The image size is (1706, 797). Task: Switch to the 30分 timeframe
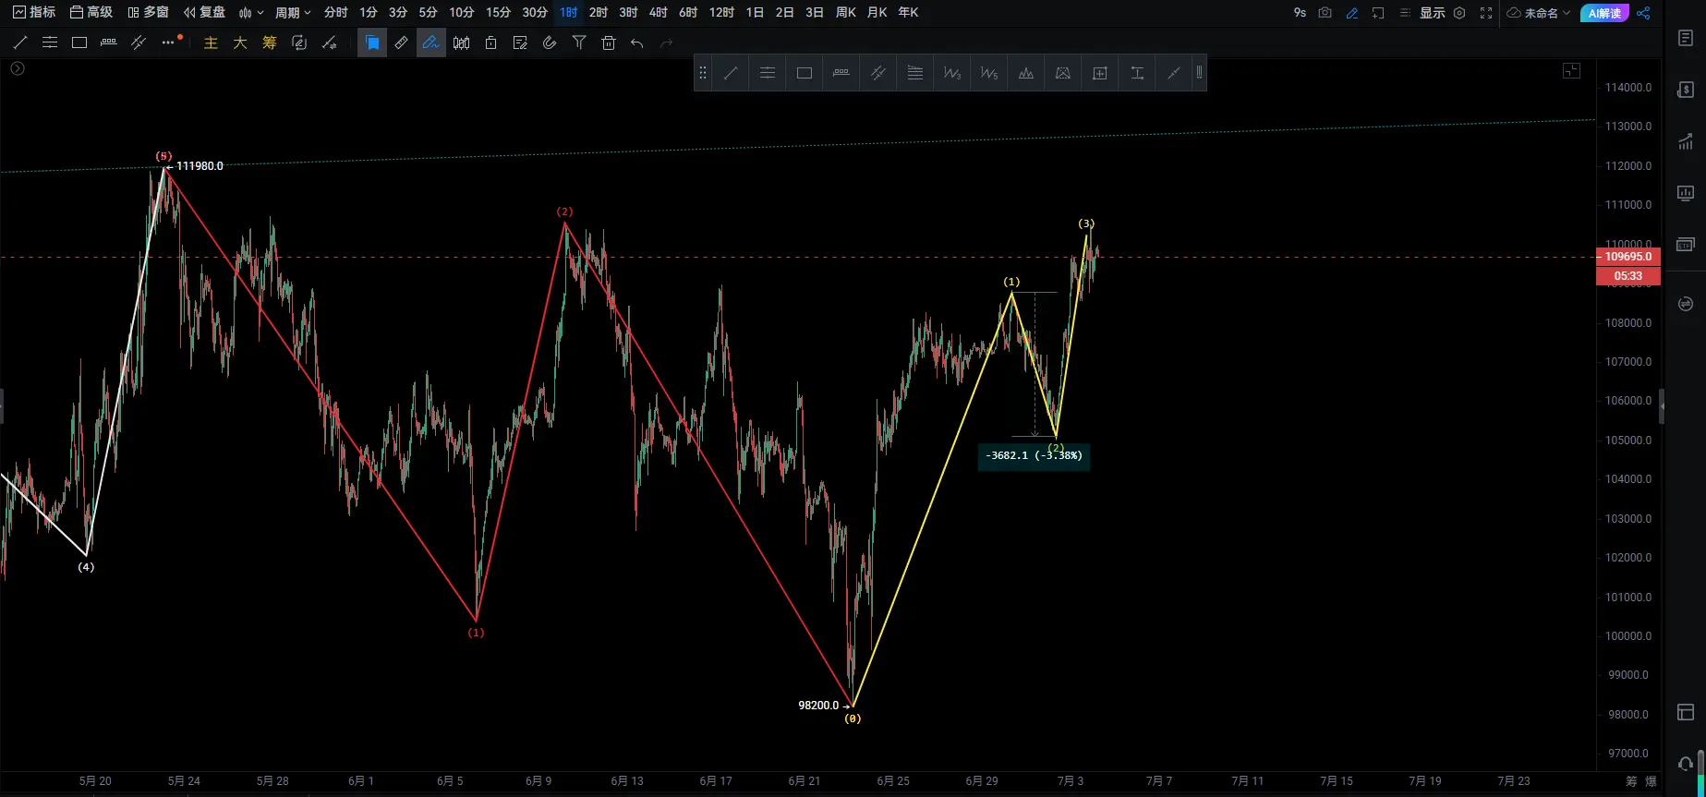coord(535,12)
